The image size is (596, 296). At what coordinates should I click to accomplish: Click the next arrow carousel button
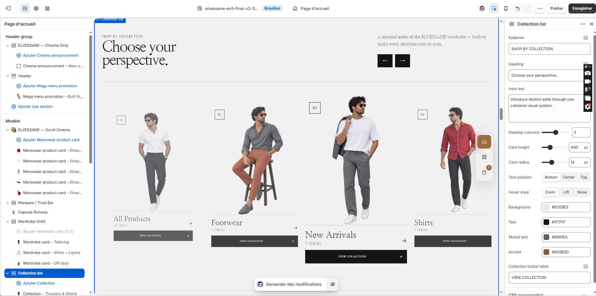coord(403,60)
